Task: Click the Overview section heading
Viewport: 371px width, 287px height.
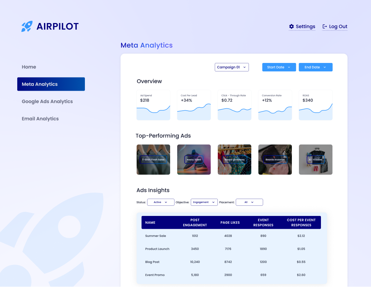Action: 149,81
